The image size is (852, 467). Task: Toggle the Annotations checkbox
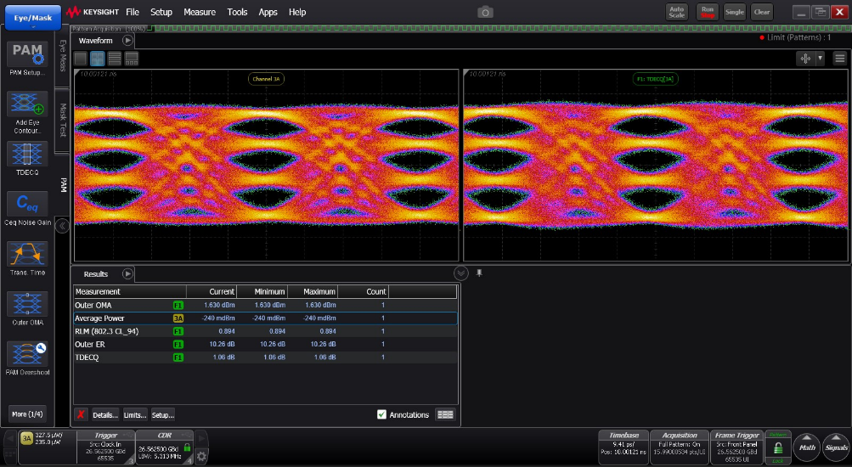pos(381,414)
